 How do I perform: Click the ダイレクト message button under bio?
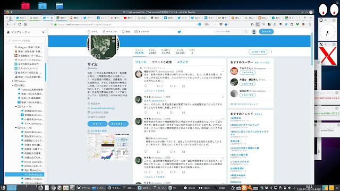(118, 124)
